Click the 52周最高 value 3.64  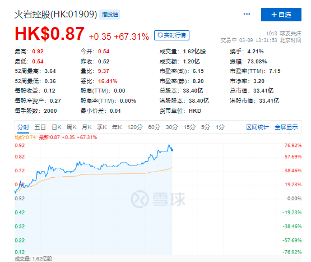point(50,71)
